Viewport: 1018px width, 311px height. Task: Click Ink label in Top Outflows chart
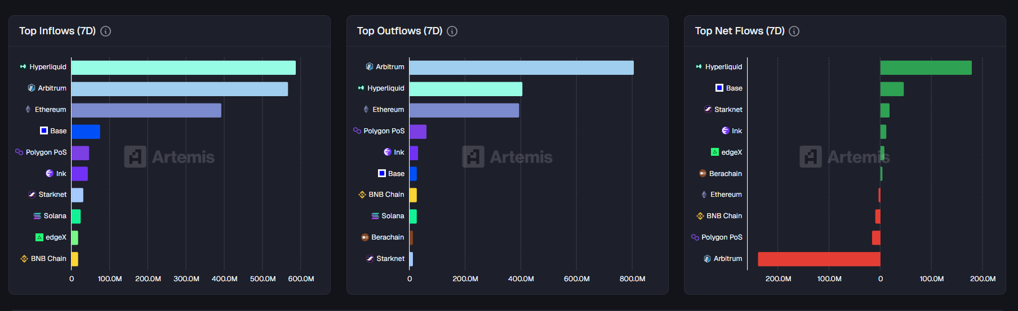(x=399, y=152)
